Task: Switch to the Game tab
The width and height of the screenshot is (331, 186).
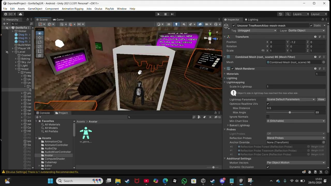Action: click(x=58, y=20)
